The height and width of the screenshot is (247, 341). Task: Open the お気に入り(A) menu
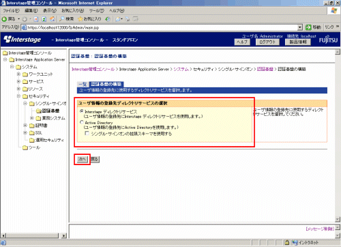(72, 11)
